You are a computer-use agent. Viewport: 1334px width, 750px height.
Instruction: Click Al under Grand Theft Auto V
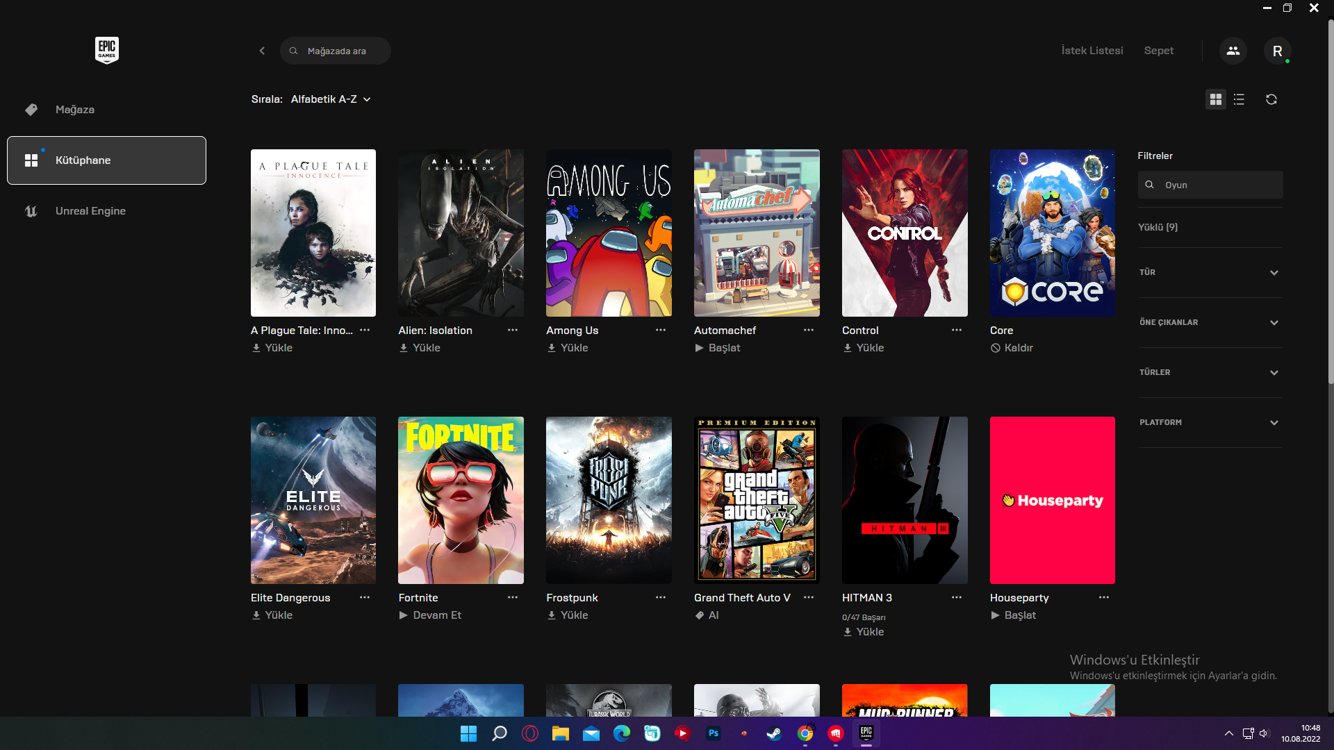(707, 615)
